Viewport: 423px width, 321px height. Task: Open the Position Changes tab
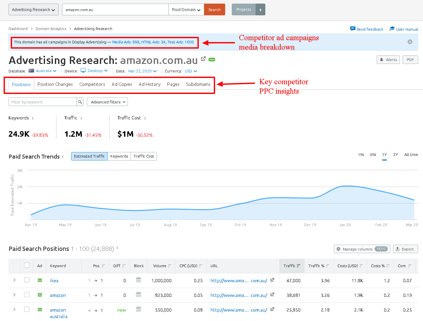55,84
